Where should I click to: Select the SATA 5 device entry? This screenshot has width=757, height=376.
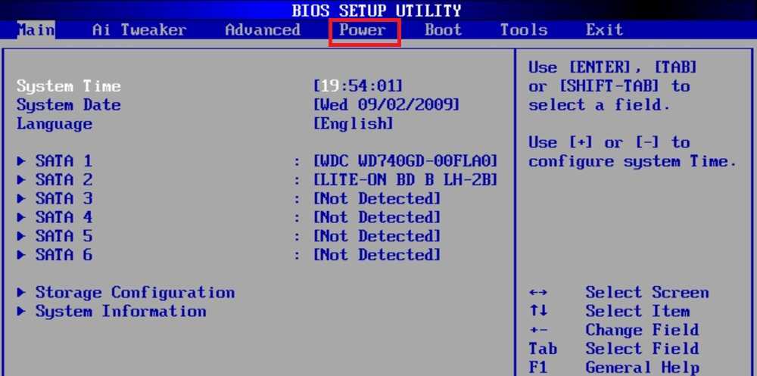64,236
